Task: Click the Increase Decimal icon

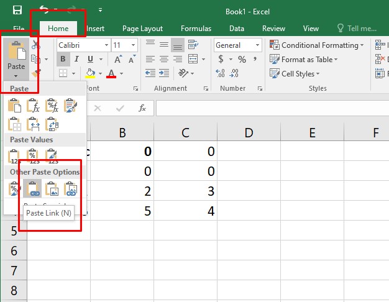Action: pyautogui.click(x=220, y=73)
